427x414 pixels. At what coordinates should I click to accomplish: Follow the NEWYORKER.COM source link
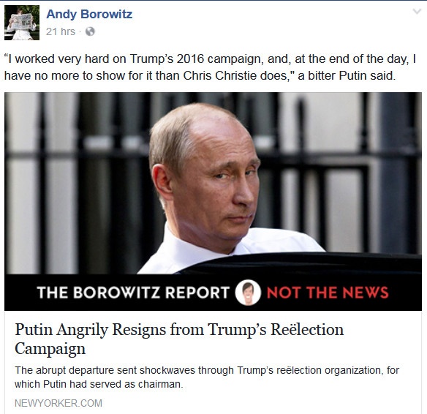point(58,403)
